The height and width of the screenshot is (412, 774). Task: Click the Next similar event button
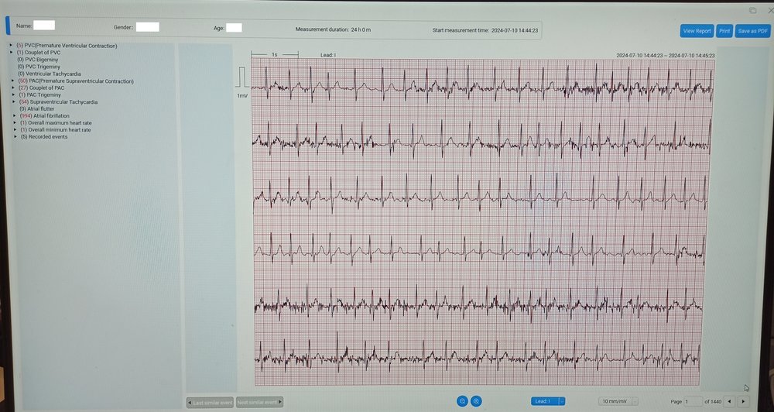coord(259,402)
